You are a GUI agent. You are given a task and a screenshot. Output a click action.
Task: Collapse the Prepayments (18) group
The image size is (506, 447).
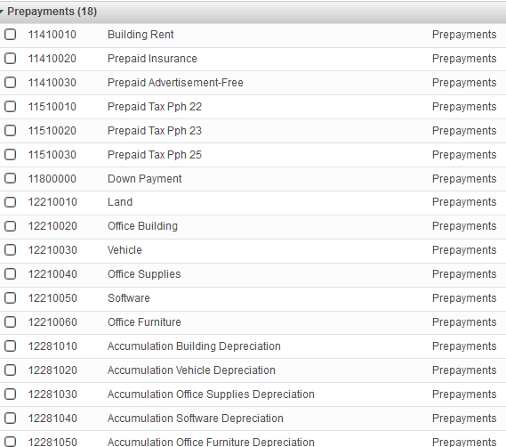2,12
